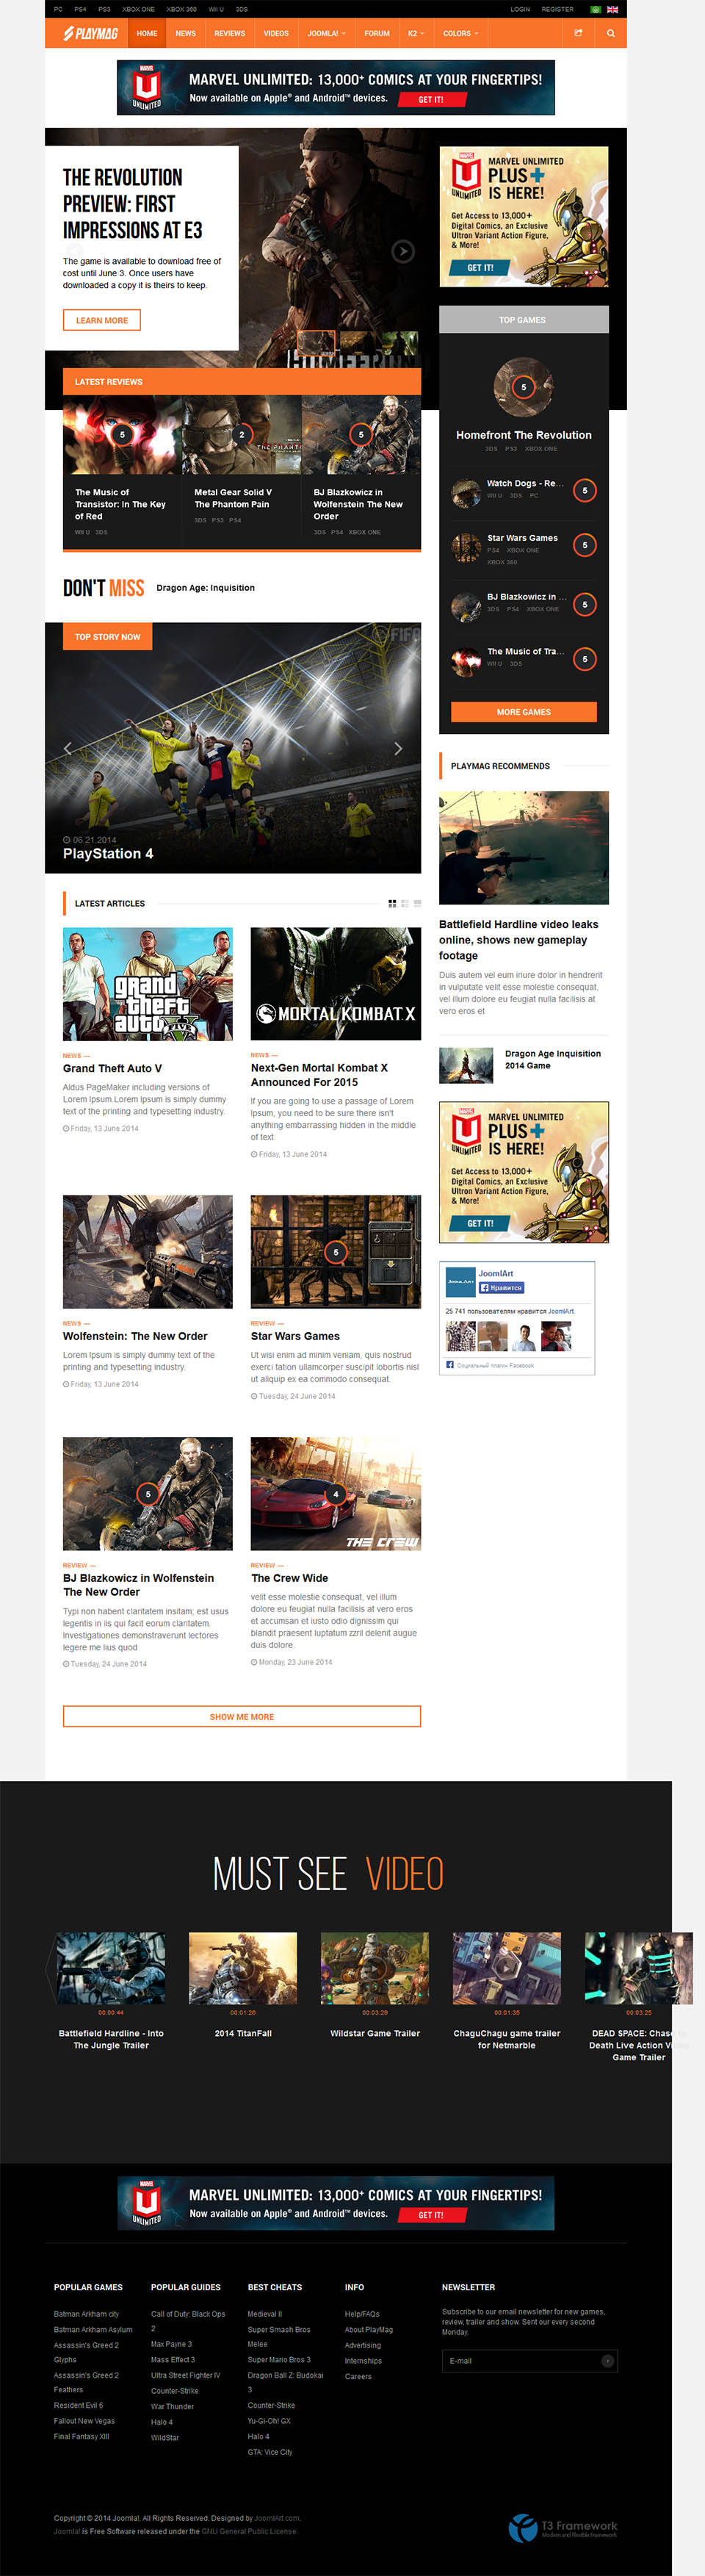Go to previous top story with left chevron
Image resolution: width=705 pixels, height=2576 pixels.
coord(68,748)
